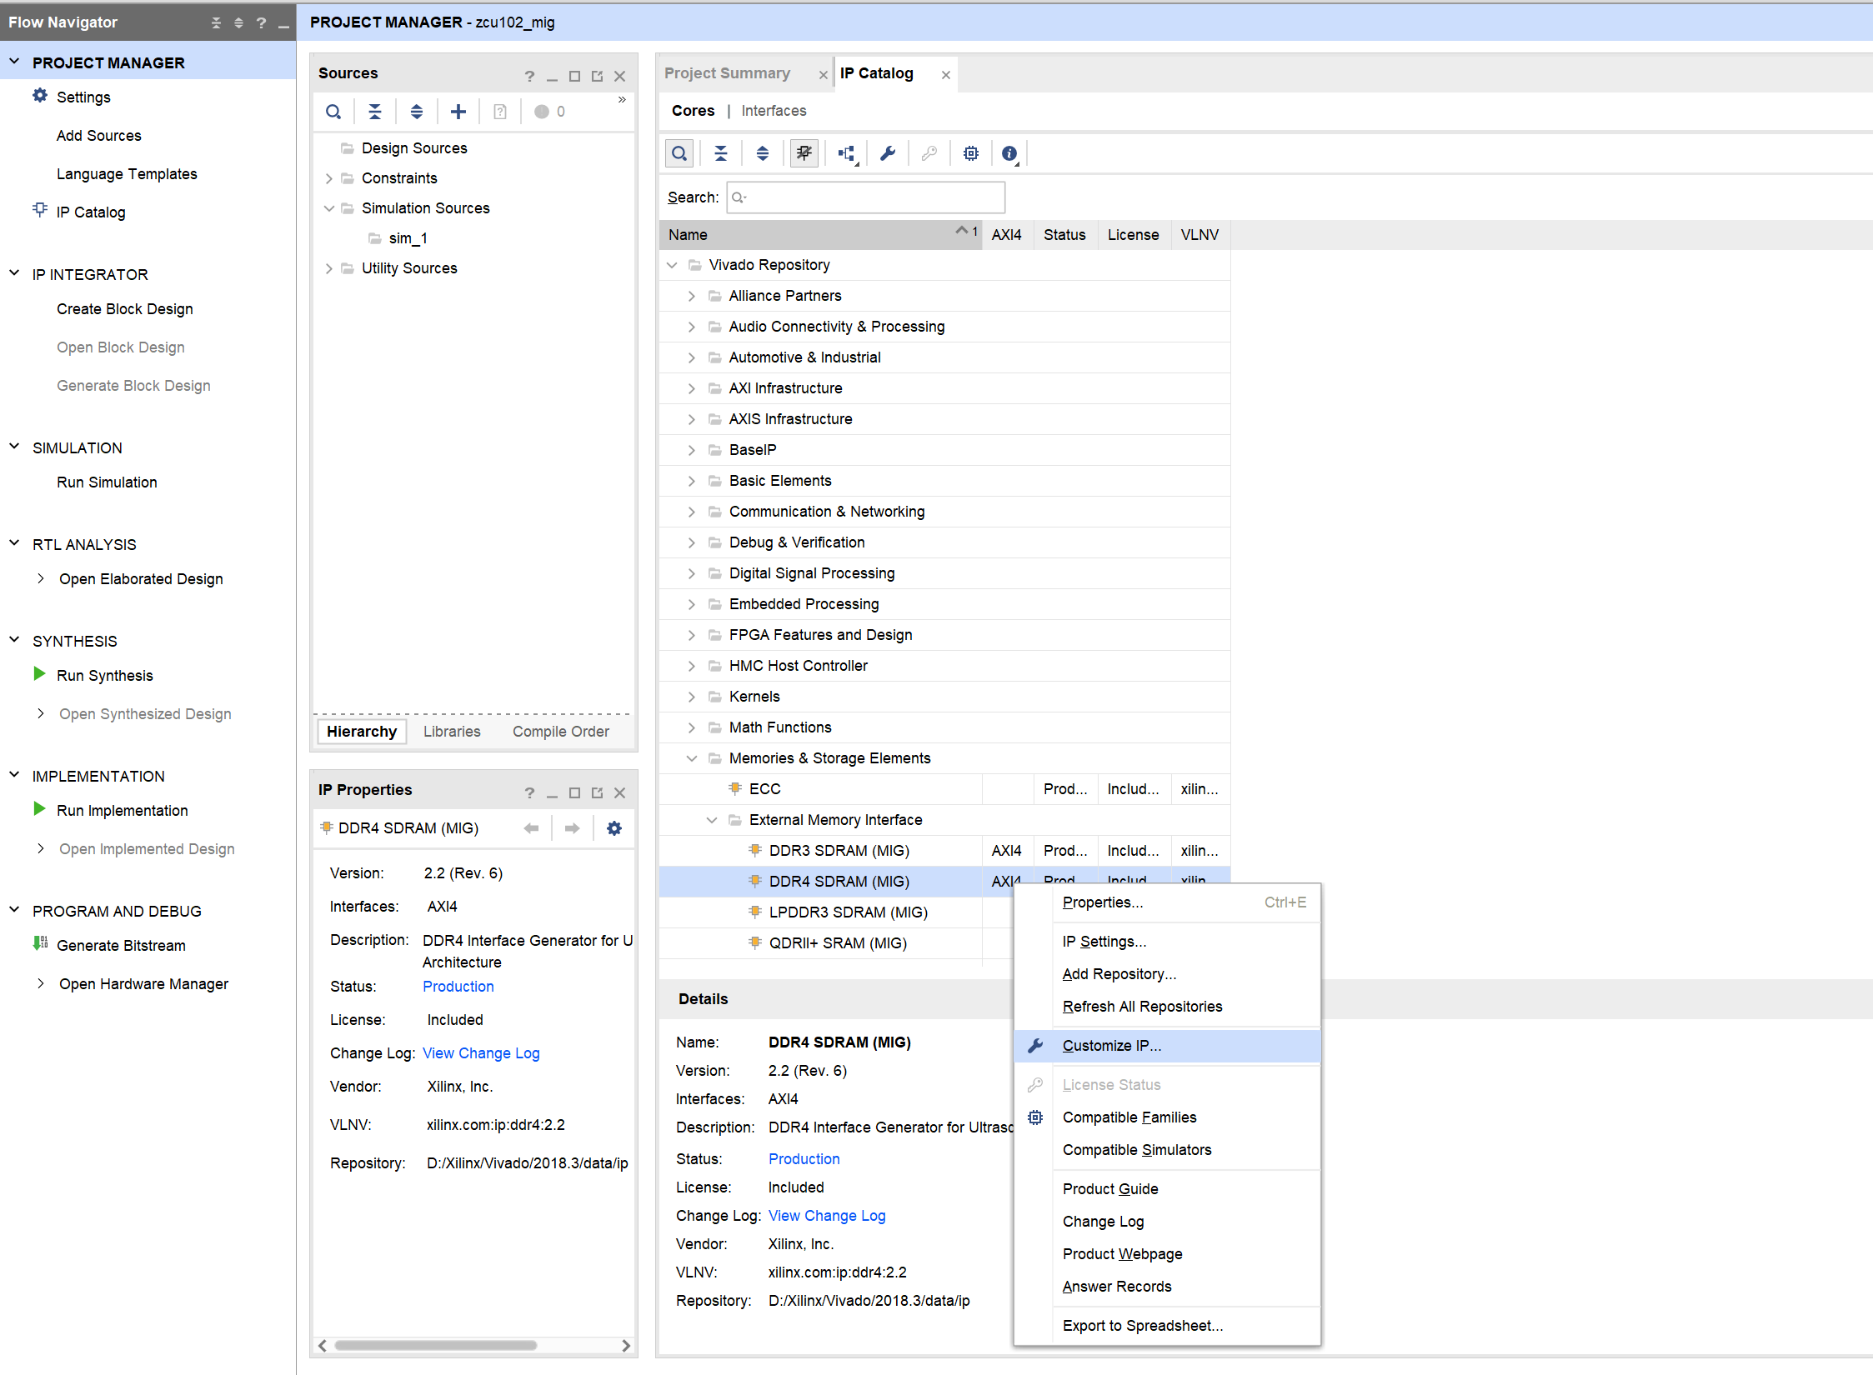Collapse all in IP Catalog toolbar
Screen dimensions: 1873x1375
click(721, 153)
